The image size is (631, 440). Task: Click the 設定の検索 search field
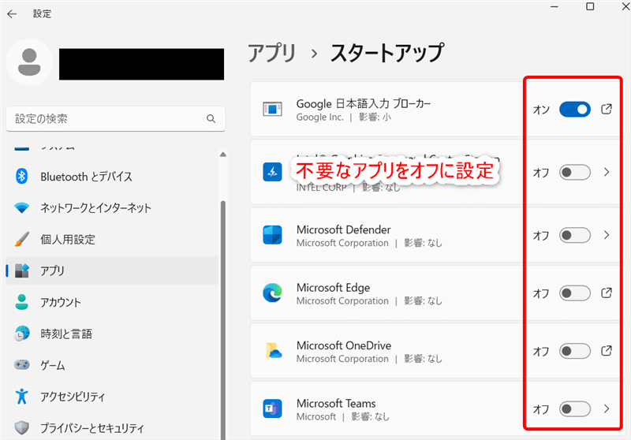point(116,118)
